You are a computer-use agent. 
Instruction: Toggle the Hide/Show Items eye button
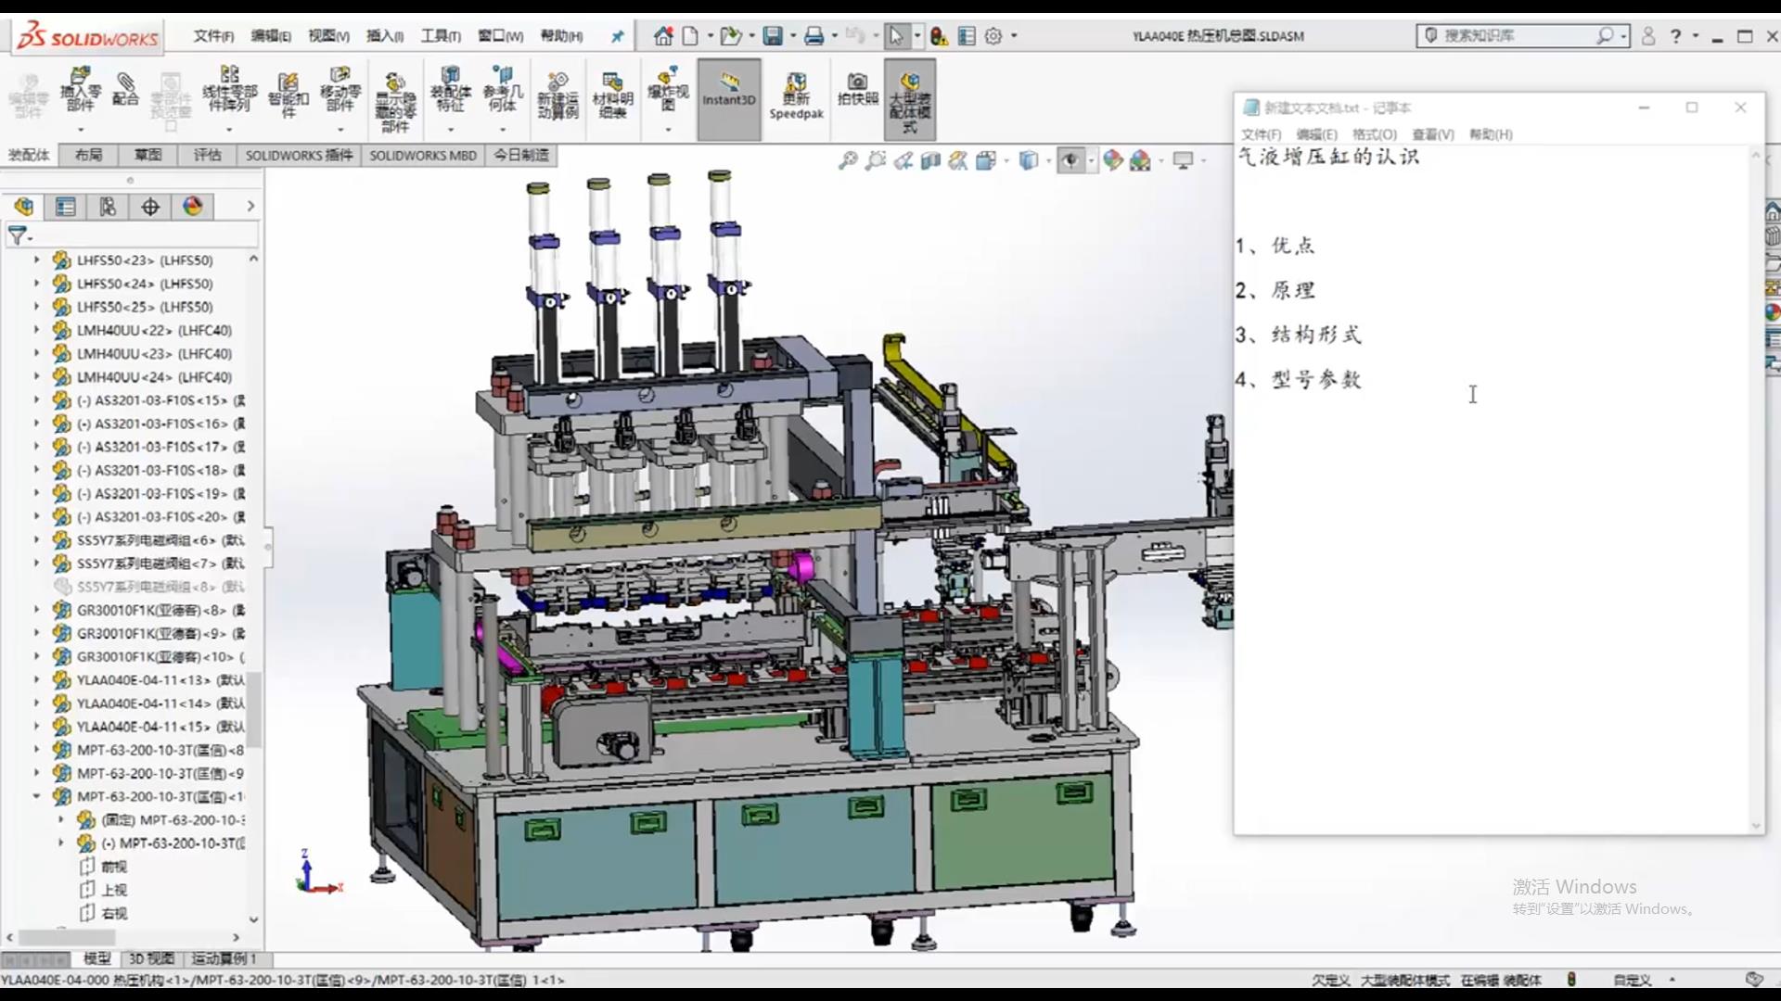point(1070,160)
